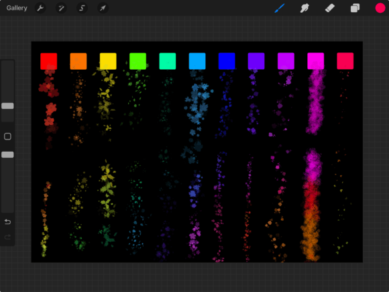Viewport: 389px width, 292px height.
Task: Adjust the brush opacity slider handle
Action: tap(7, 154)
